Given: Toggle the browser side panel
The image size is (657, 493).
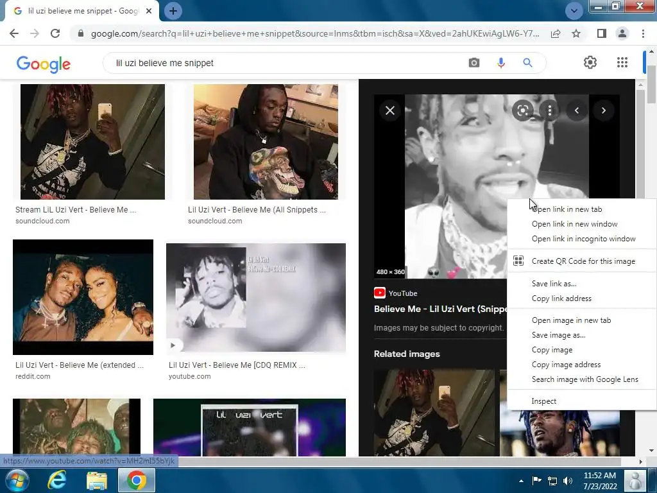Looking at the screenshot, I should (x=602, y=33).
